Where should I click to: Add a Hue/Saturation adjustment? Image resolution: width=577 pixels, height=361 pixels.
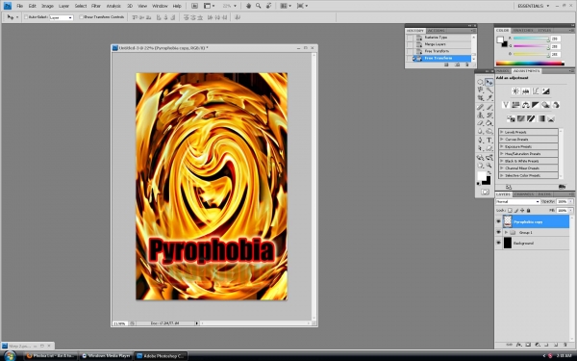(515, 105)
